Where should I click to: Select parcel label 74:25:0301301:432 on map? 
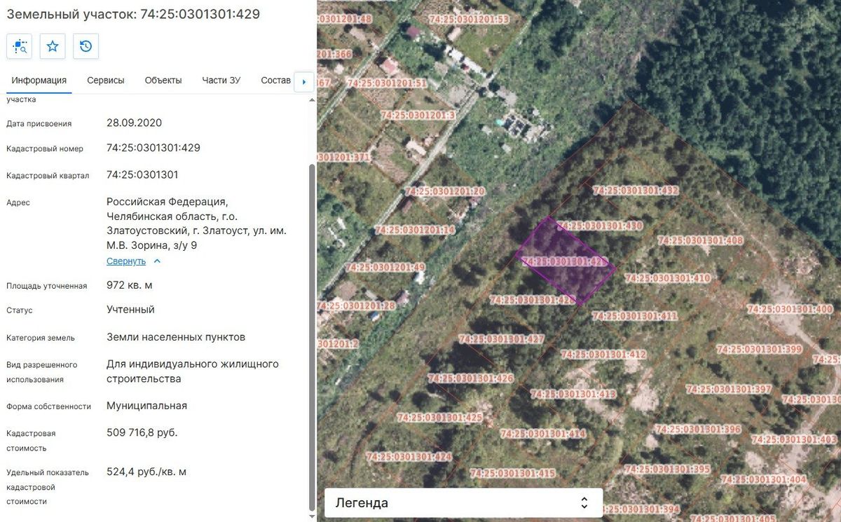tap(636, 191)
